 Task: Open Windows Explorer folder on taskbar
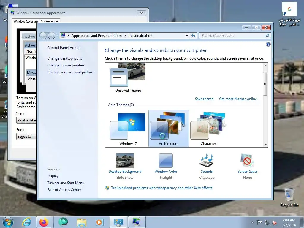coord(82,222)
